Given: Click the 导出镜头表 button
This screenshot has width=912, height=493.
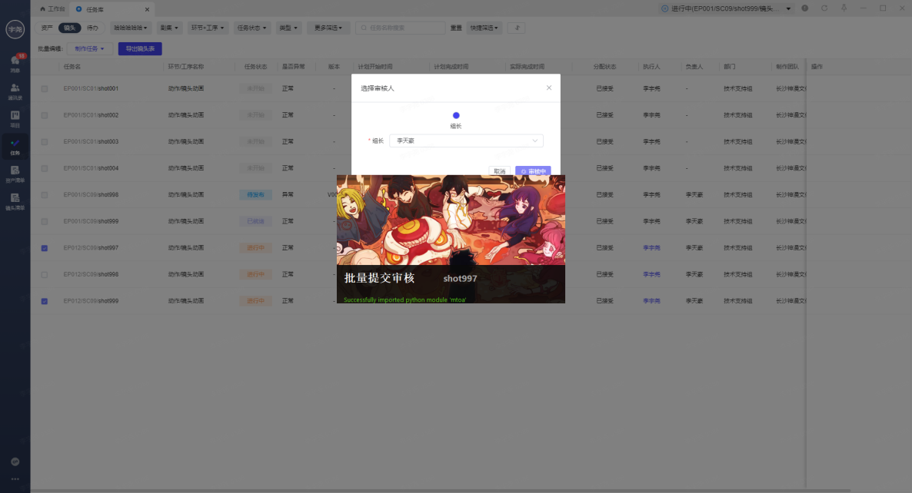Looking at the screenshot, I should tap(140, 48).
